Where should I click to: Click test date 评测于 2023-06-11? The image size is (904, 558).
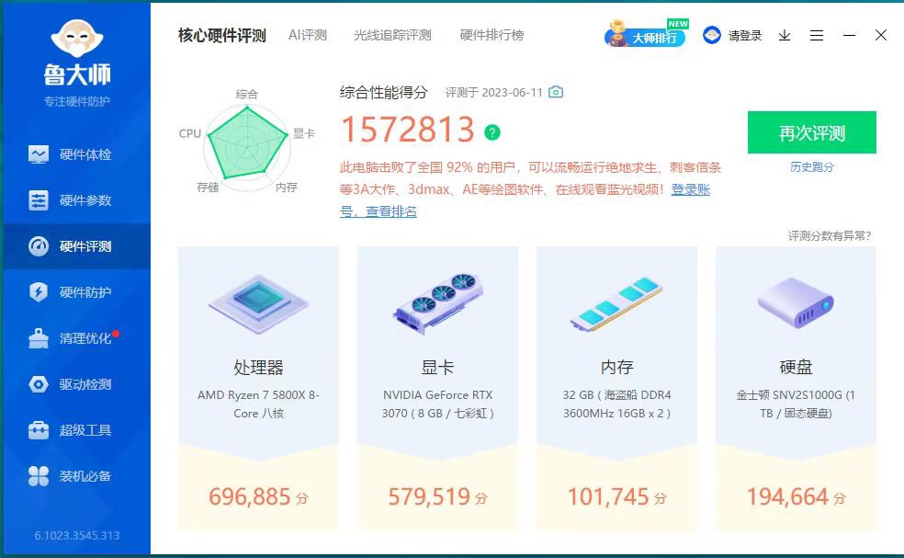coord(494,92)
